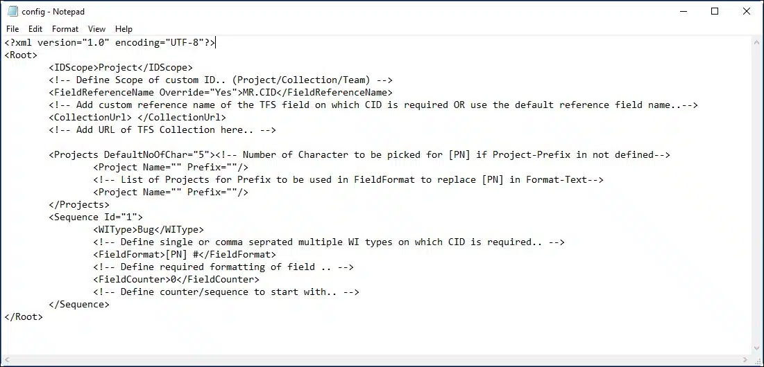Open the File menu

coord(12,29)
